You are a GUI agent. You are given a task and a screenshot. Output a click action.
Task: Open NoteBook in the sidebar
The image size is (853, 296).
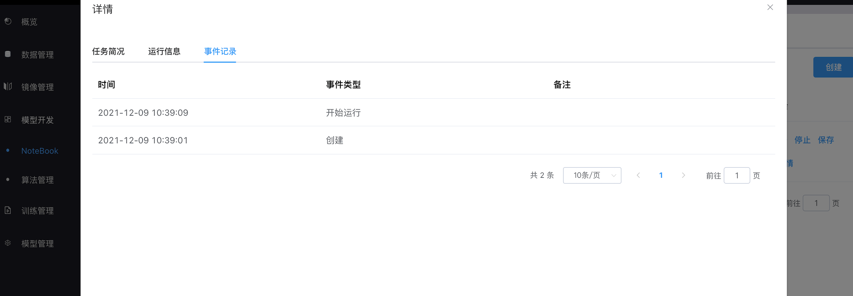click(x=40, y=151)
